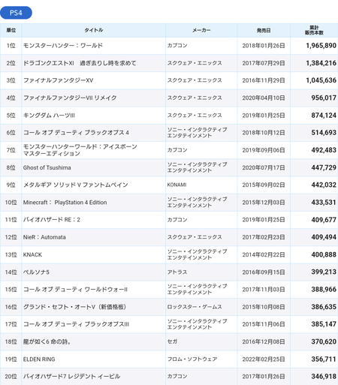Click the PS4 platform tab button
Screen dimensions: 338x385
click(x=16, y=13)
